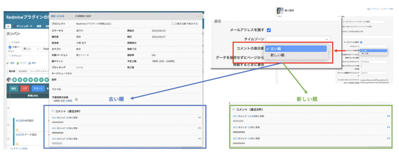Viewport: 399px width, 153px height.
Task: Click the 大橋 assignee value
Action: (81, 43)
